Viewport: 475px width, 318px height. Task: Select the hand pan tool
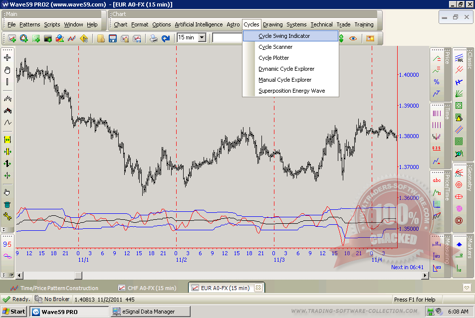(x=7, y=70)
